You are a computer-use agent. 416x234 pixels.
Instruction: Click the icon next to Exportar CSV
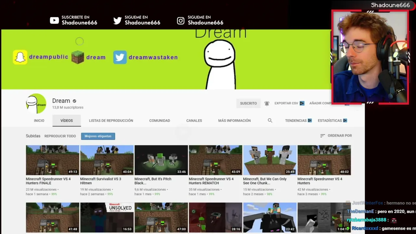point(302,103)
